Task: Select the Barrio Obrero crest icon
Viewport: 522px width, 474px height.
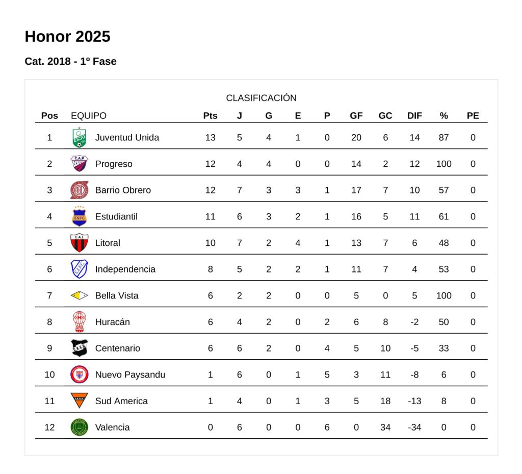Action: point(79,190)
